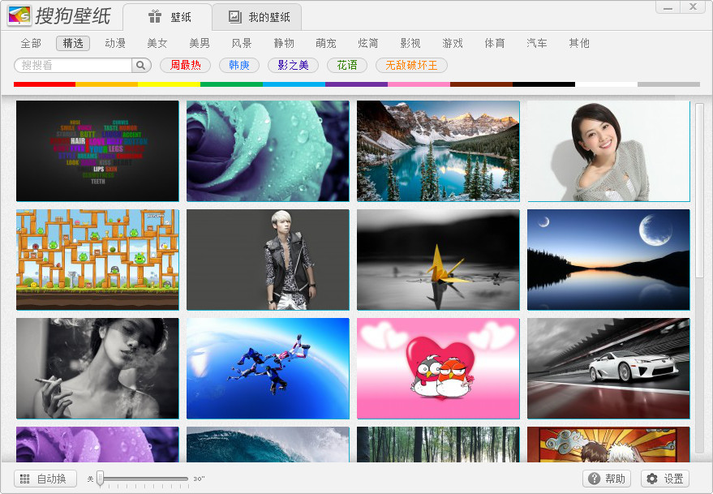
Task: Filter wallpapers by light blue color
Action: tap(294, 84)
